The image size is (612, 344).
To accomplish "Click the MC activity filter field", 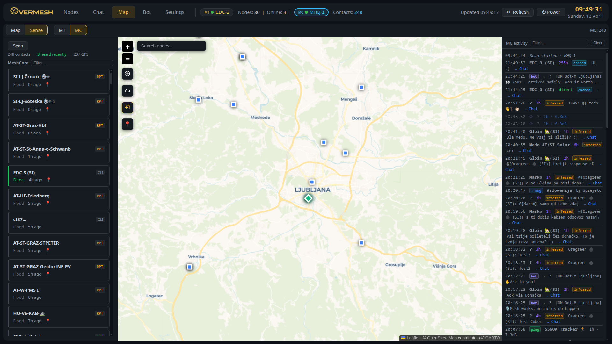I will [x=559, y=43].
